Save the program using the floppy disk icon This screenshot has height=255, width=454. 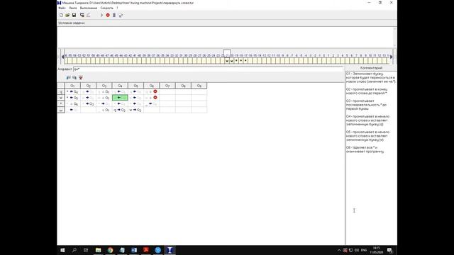pos(74,15)
